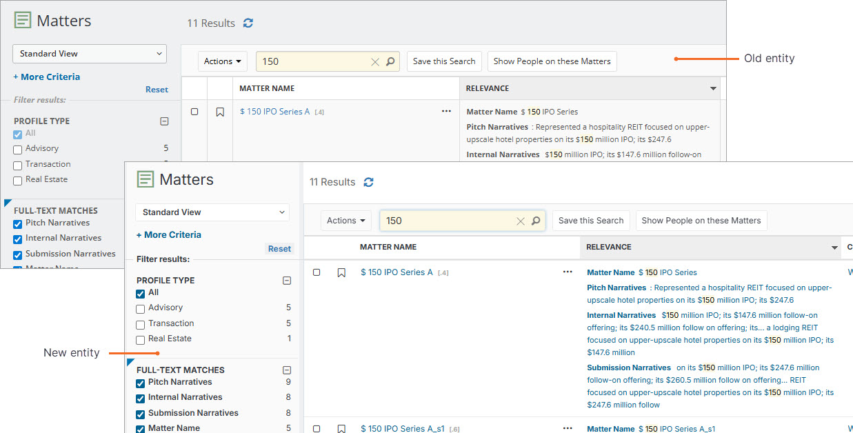
Task: Bookmark $ 150 IPO Series A in new entity window
Action: coord(341,272)
